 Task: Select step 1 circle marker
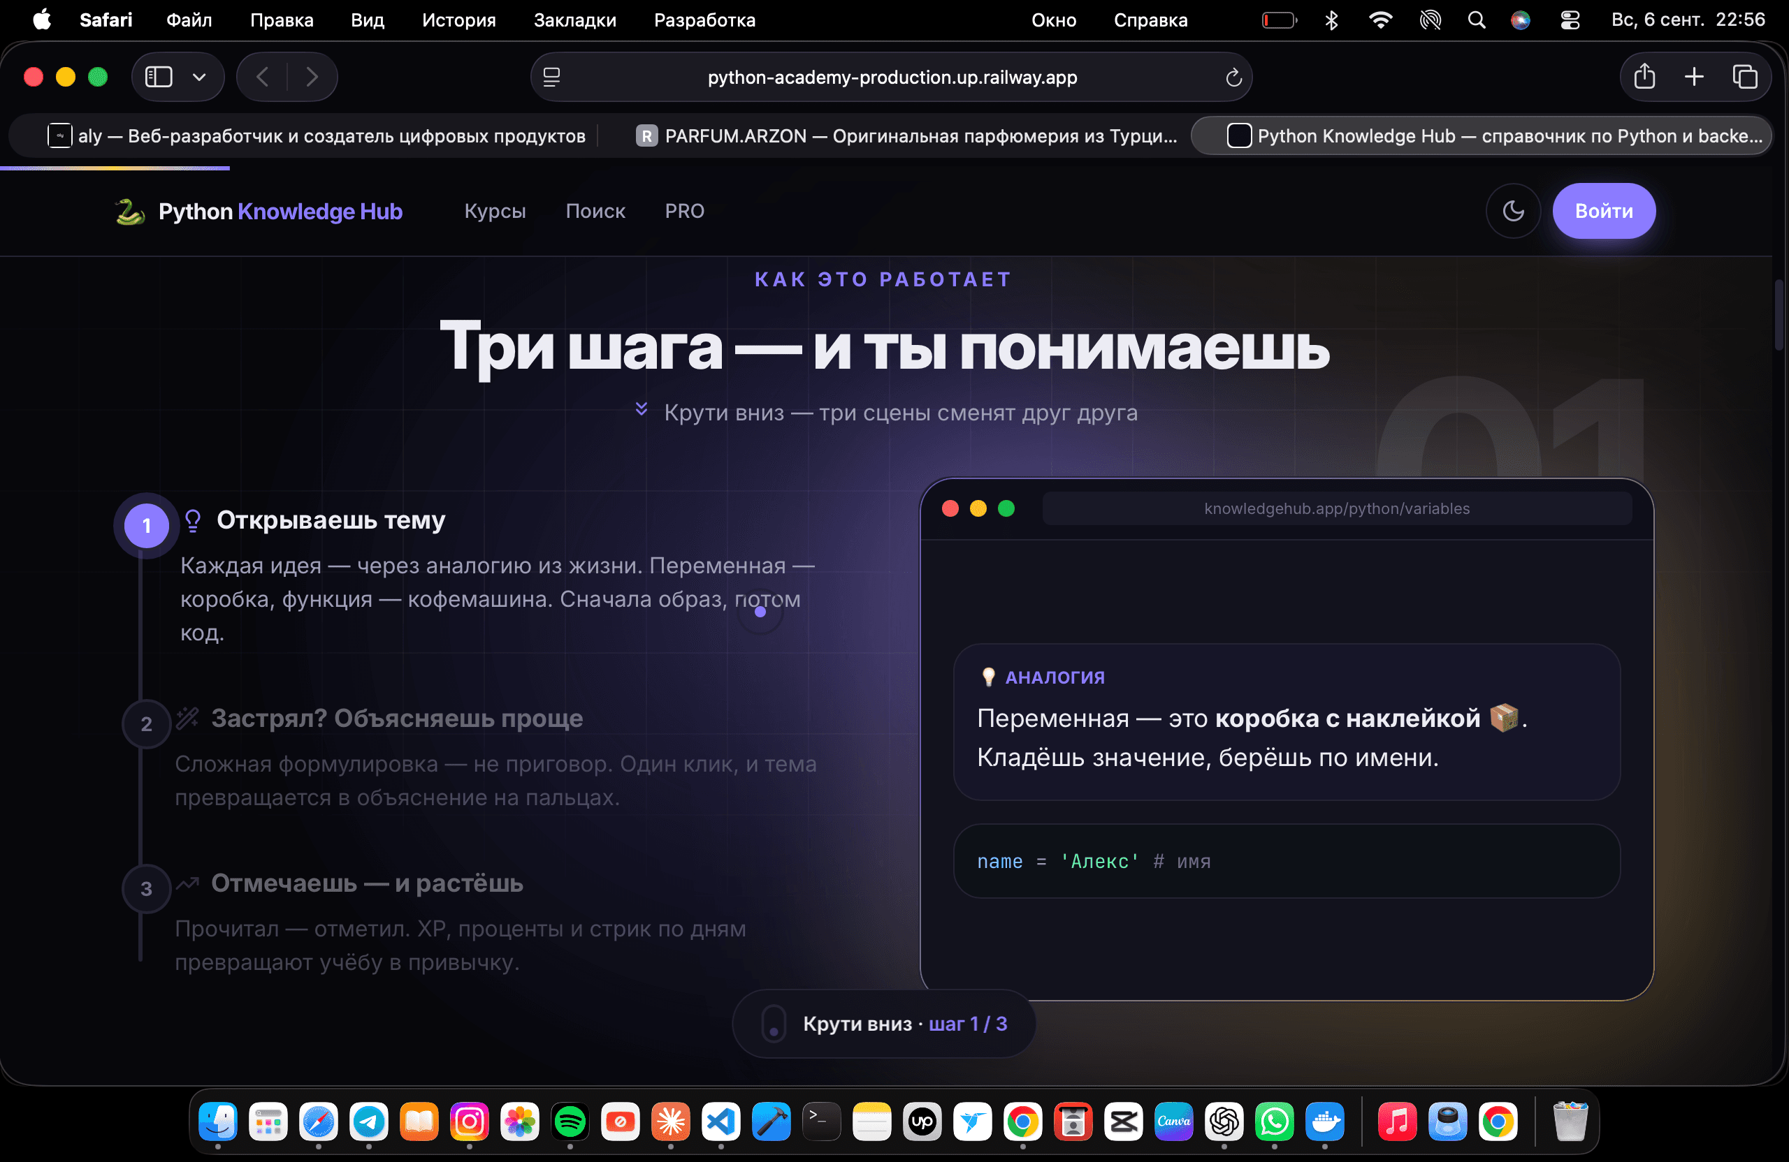147,526
